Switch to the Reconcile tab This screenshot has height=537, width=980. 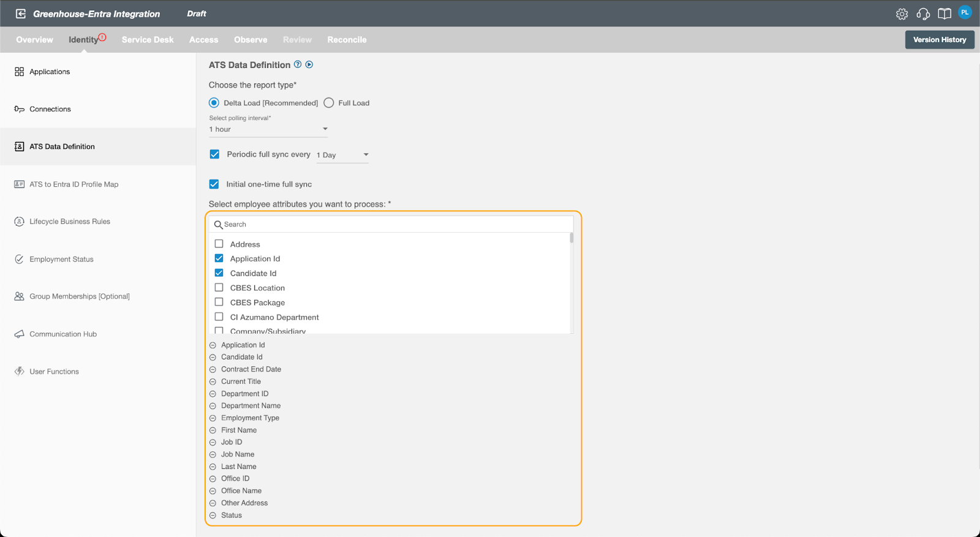tap(347, 40)
